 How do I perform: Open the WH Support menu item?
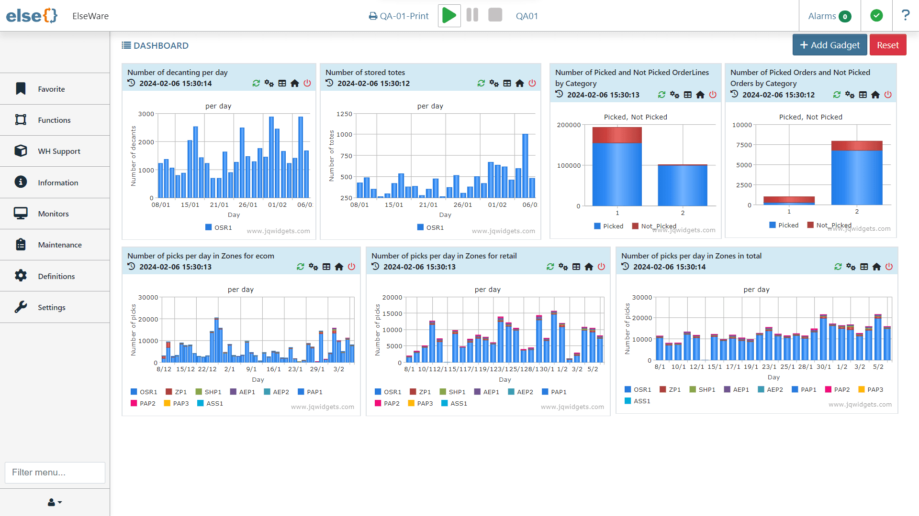(x=55, y=151)
